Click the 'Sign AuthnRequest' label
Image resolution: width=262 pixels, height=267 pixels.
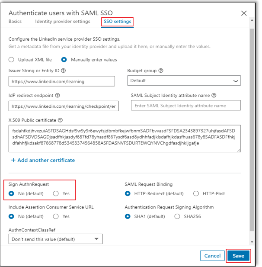29,184
